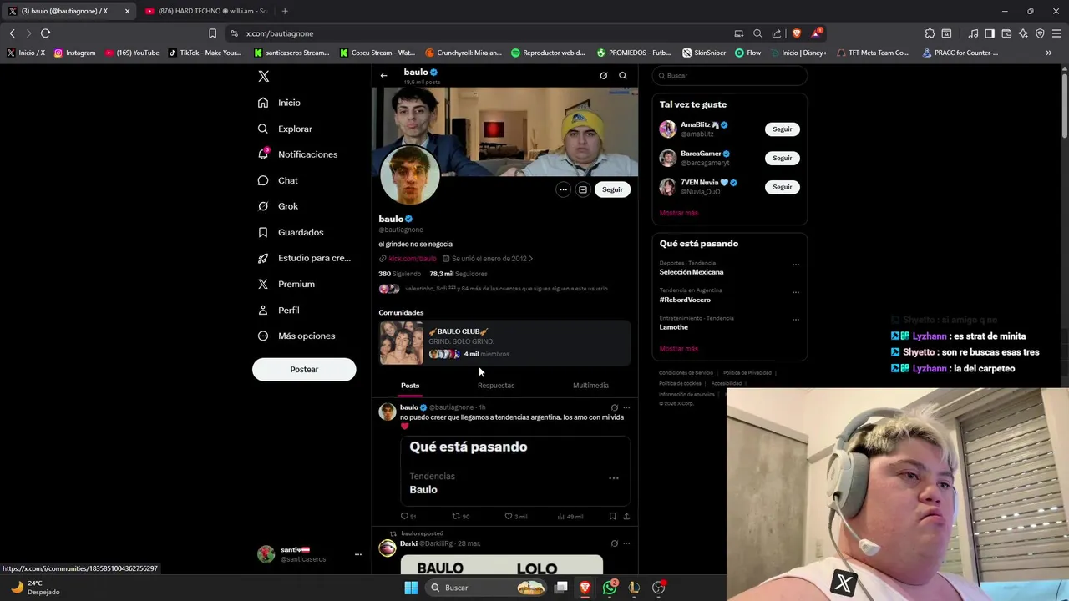Open the Selección Mexicana trend
The height and width of the screenshot is (601, 1069).
coord(692,272)
